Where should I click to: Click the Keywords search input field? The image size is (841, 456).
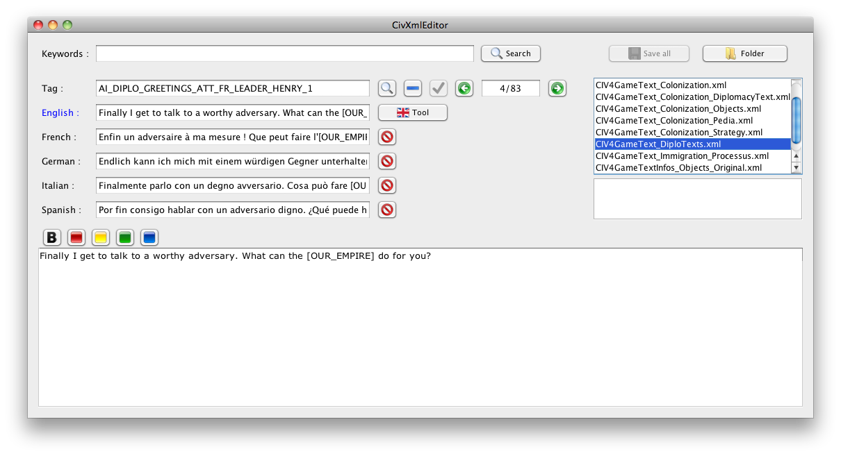coord(285,53)
